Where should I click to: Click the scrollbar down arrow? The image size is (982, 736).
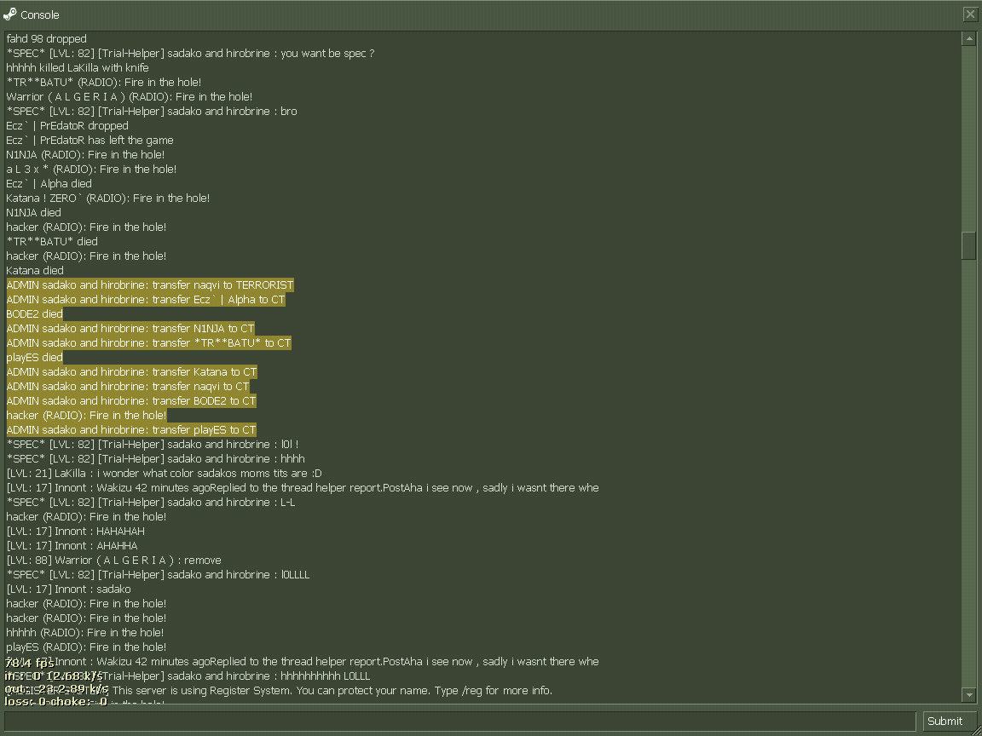click(968, 695)
